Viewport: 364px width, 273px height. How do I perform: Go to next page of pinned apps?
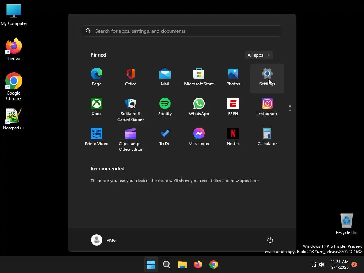pyautogui.click(x=290, y=111)
